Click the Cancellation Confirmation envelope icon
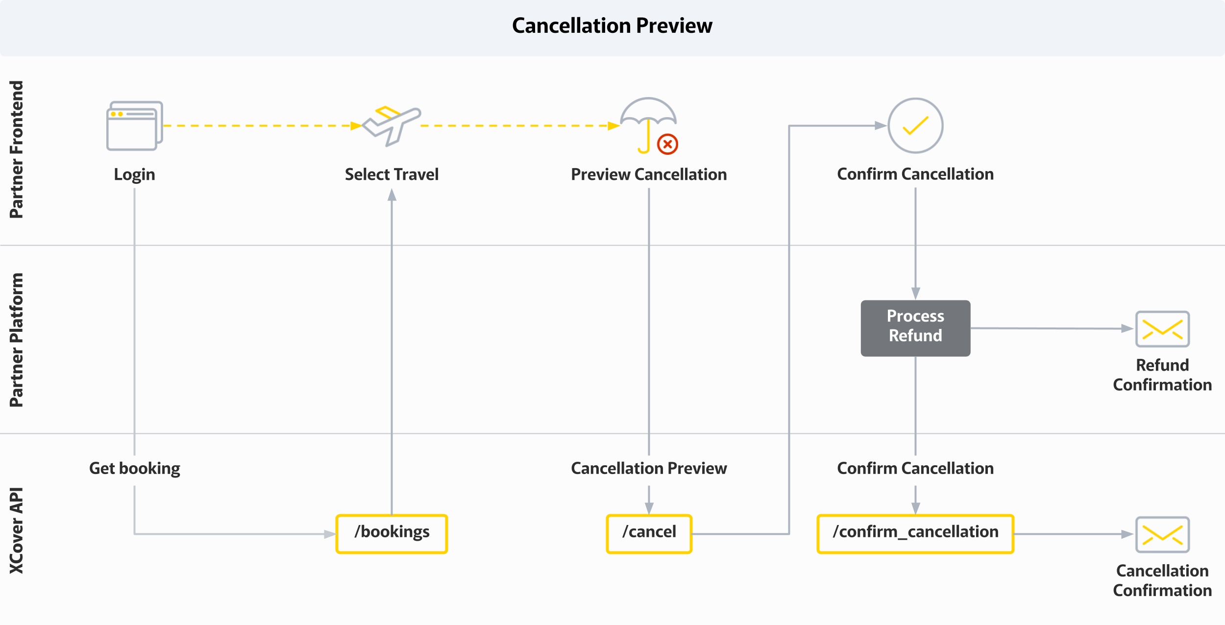1225x625 pixels. pyautogui.click(x=1162, y=534)
